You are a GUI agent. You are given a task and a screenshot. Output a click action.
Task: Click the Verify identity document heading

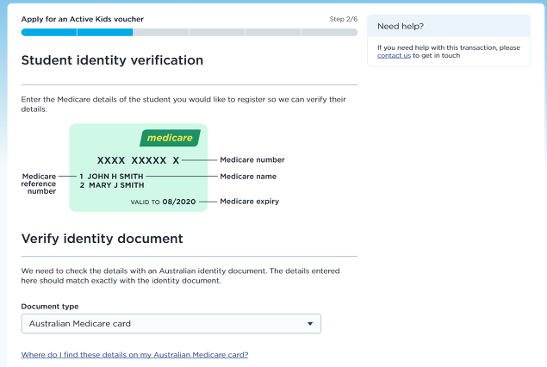[x=102, y=239]
